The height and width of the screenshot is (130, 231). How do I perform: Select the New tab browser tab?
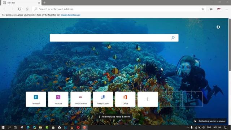click(x=21, y=3)
